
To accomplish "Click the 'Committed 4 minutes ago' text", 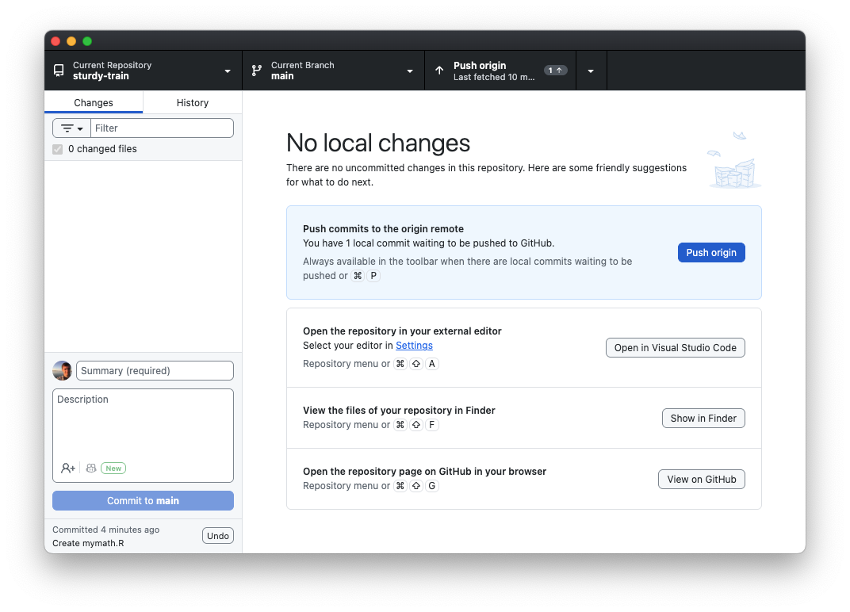I will tap(106, 530).
